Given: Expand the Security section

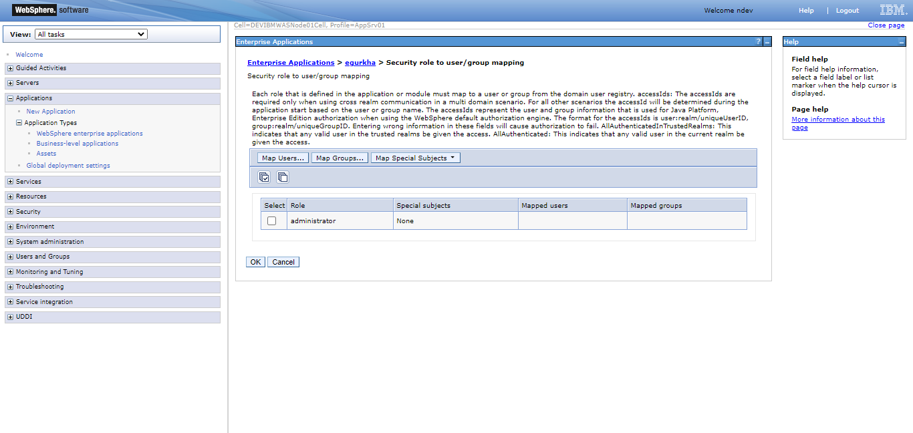Looking at the screenshot, I should pyautogui.click(x=10, y=212).
